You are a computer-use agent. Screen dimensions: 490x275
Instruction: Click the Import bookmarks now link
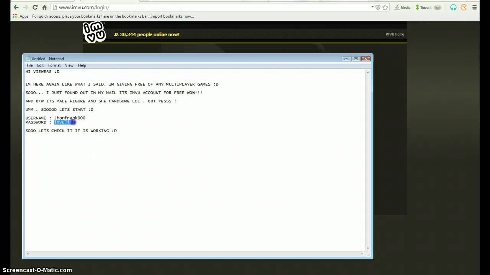[172, 16]
